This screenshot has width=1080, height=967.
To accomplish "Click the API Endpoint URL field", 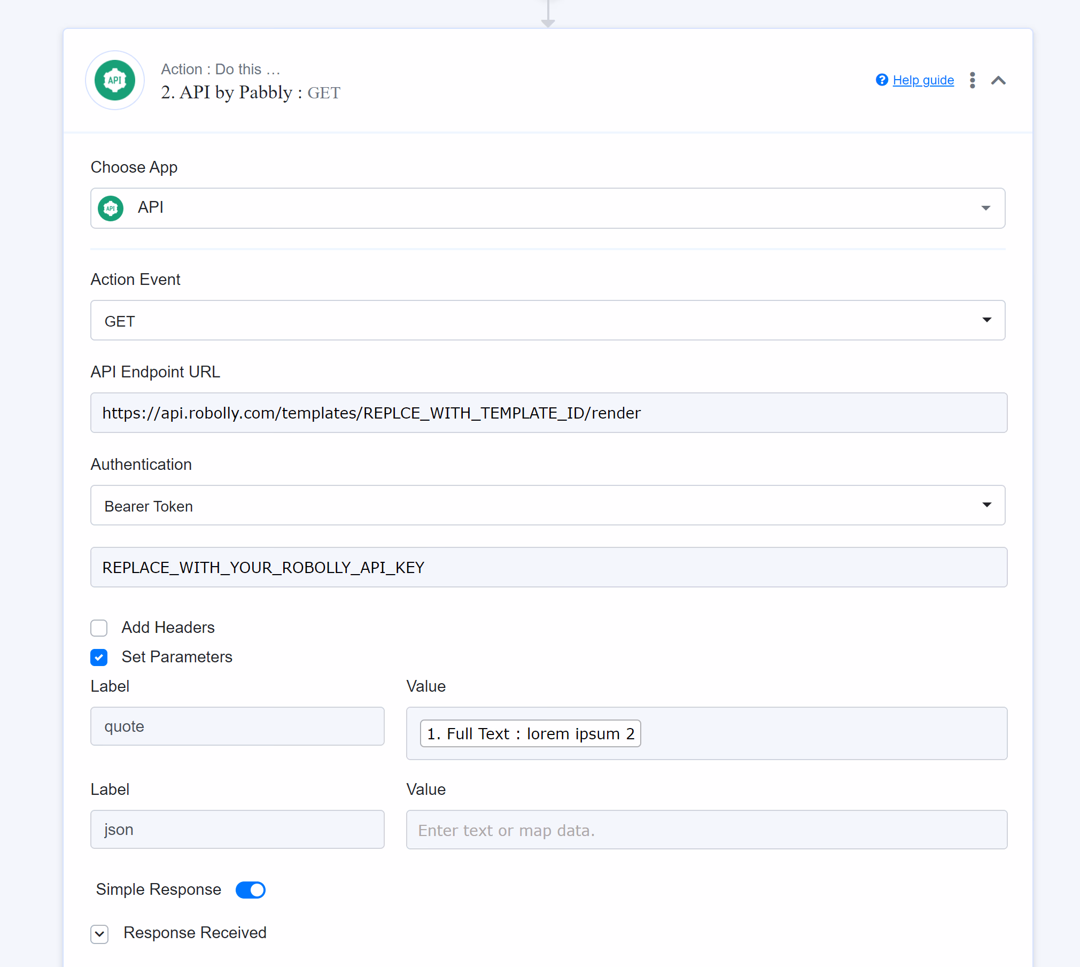I will coord(549,413).
